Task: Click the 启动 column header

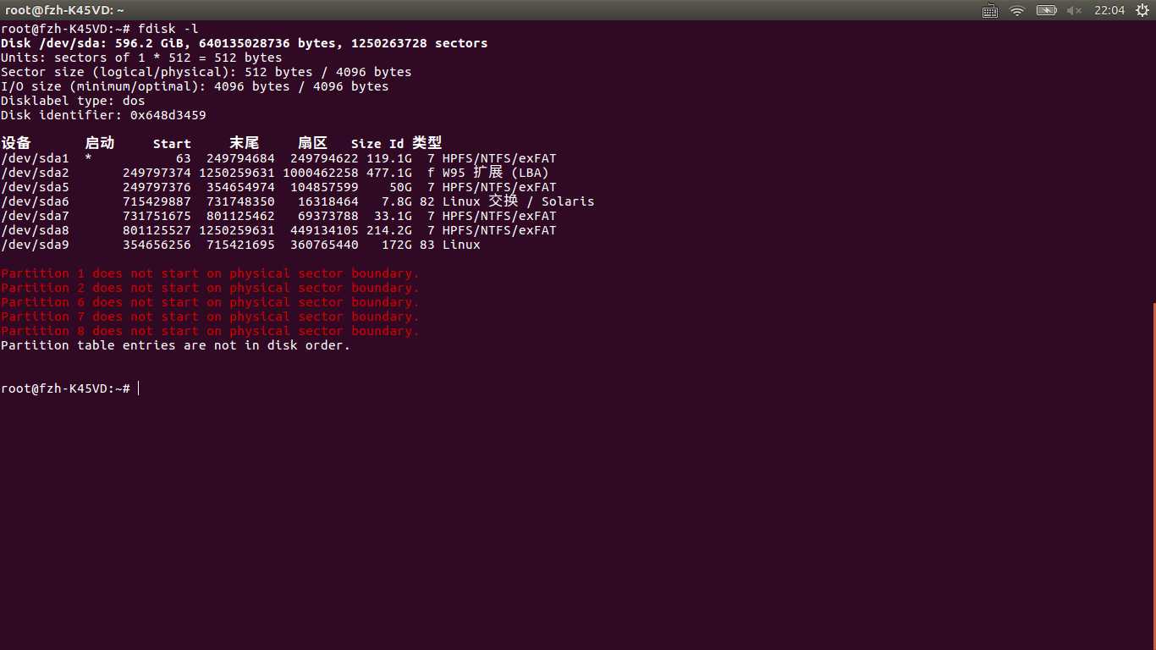Action: click(x=100, y=143)
